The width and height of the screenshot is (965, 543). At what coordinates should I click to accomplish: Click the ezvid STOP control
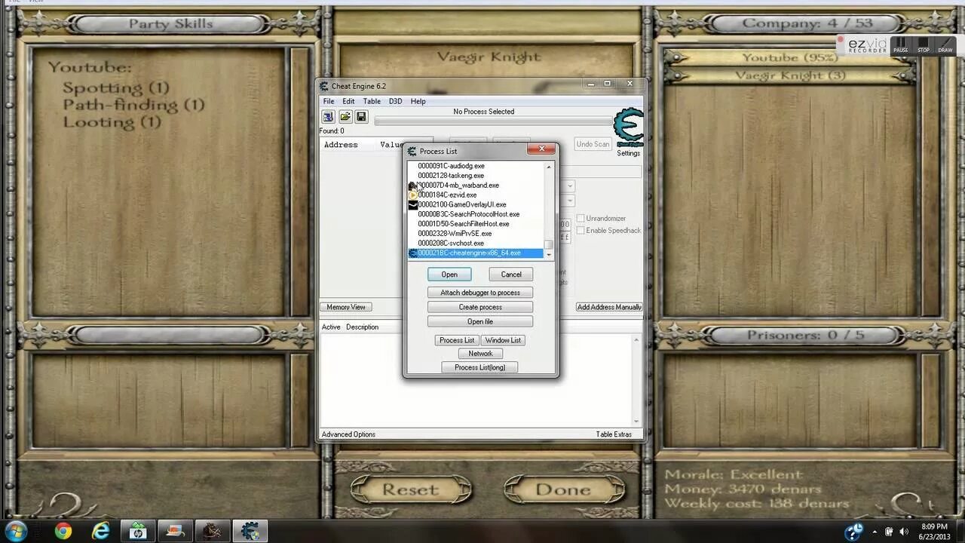point(924,45)
